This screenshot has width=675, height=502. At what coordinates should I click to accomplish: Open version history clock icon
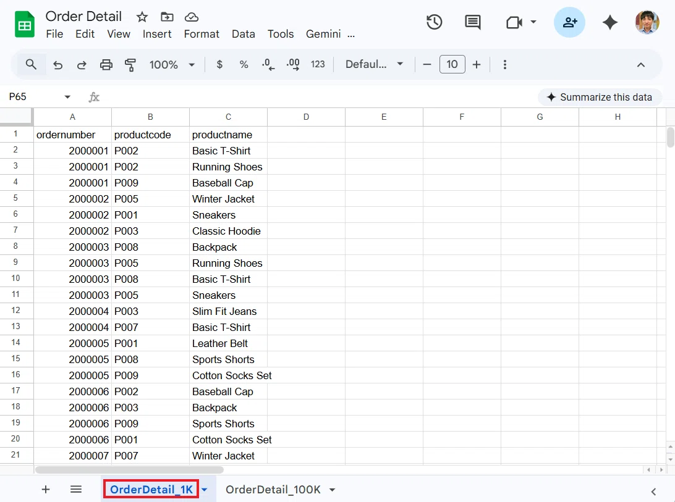click(434, 22)
